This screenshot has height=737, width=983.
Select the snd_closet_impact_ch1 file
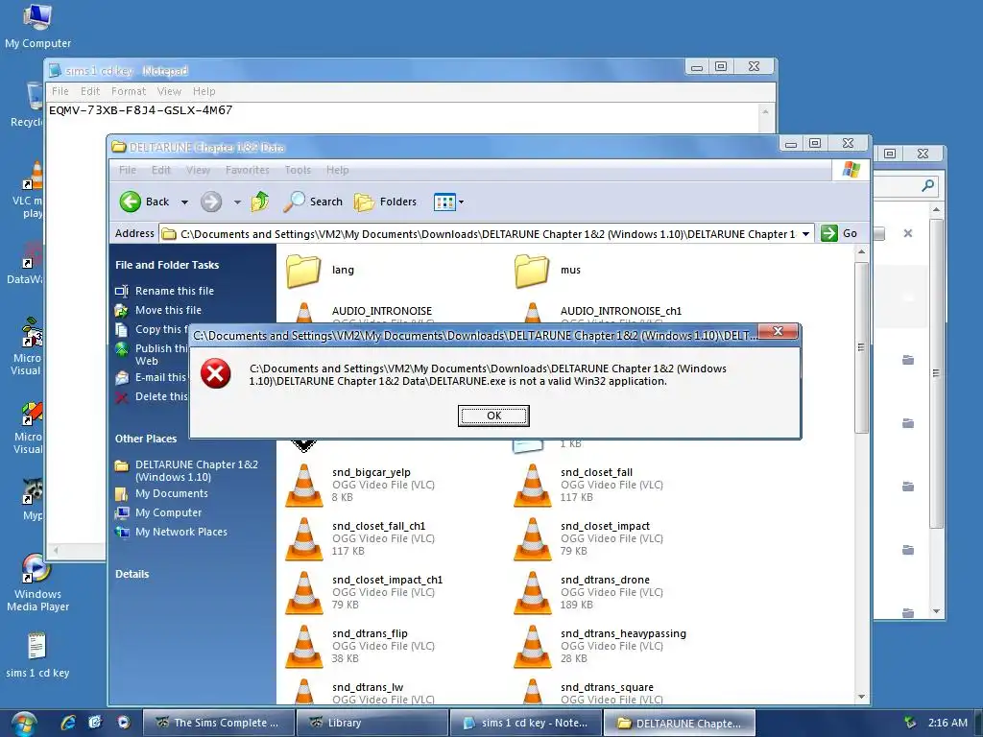(364, 592)
